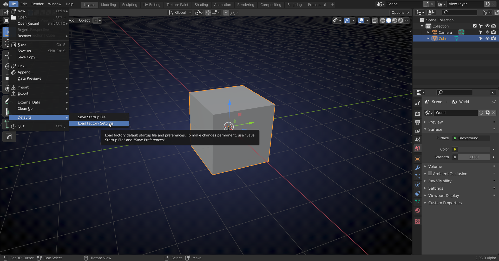This screenshot has width=499, height=261.
Task: Open the outliner filter dropdown
Action: coord(487,12)
